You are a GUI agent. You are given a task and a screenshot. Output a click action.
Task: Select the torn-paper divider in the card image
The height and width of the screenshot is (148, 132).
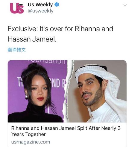point(69,91)
